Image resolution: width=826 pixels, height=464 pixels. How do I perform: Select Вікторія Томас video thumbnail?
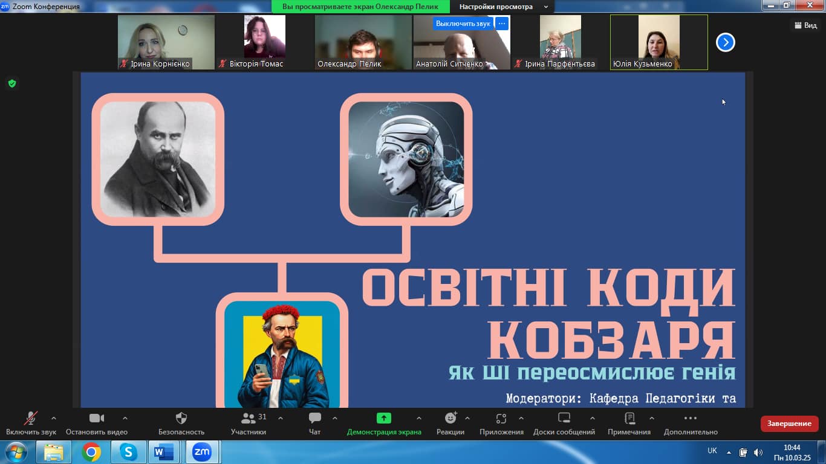point(265,42)
